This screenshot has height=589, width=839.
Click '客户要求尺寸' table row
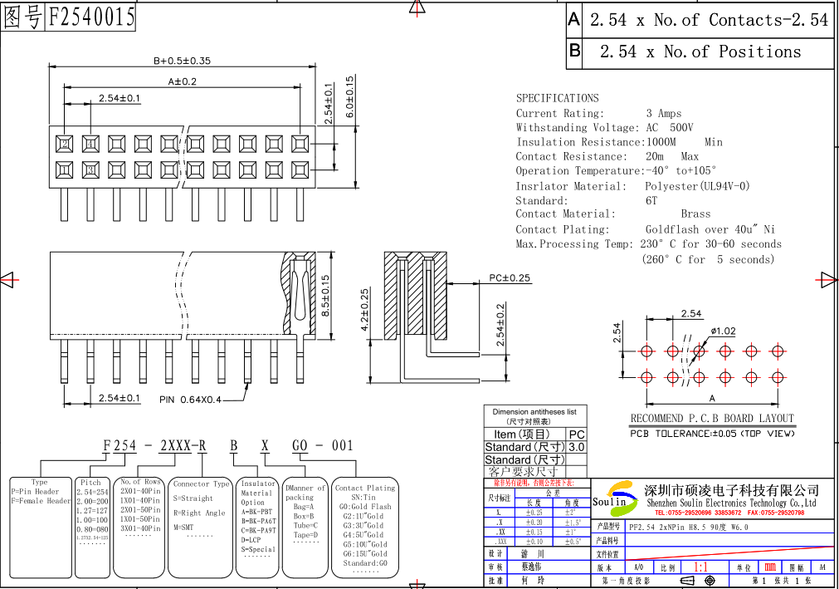pos(523,472)
